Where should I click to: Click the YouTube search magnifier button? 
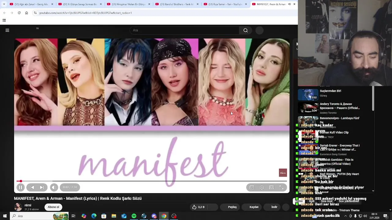coord(246,30)
